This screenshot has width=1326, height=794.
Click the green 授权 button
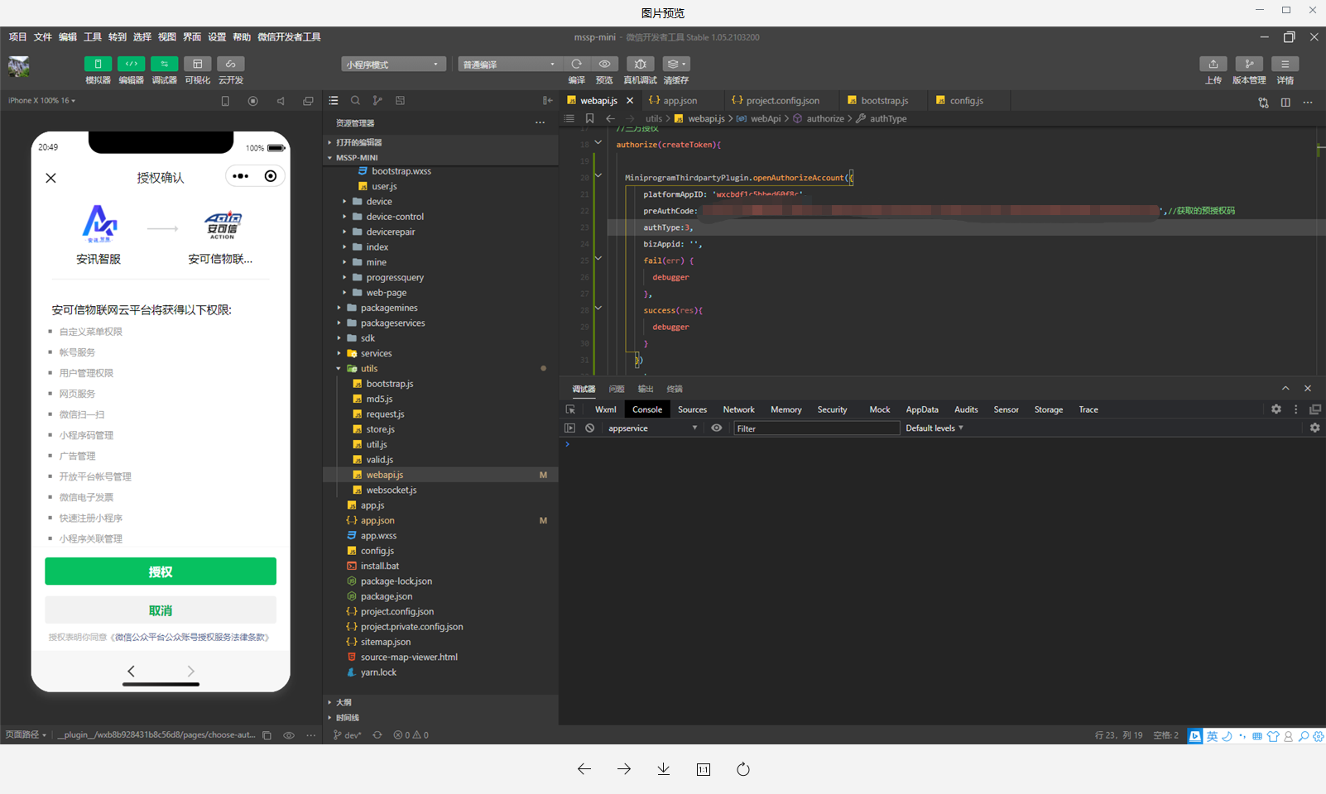[x=161, y=572]
